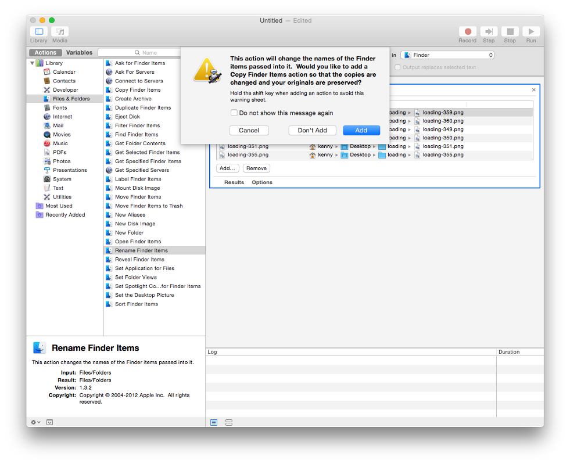570x464 pixels.
Task: Toggle the Library panel icon
Action: coord(39,31)
